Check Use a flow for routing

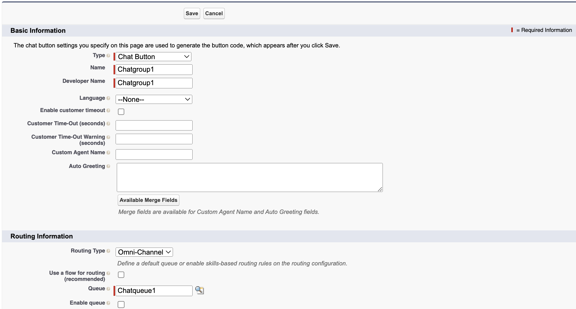click(121, 275)
